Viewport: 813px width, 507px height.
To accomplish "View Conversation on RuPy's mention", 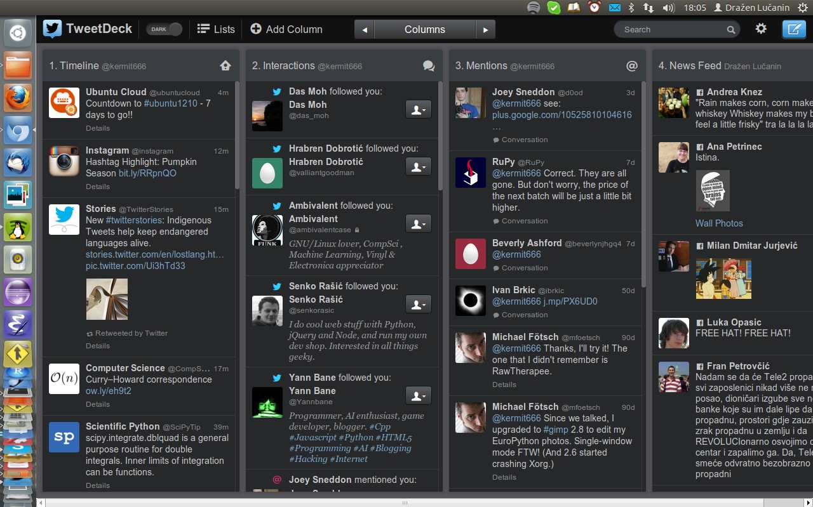I will tap(520, 221).
